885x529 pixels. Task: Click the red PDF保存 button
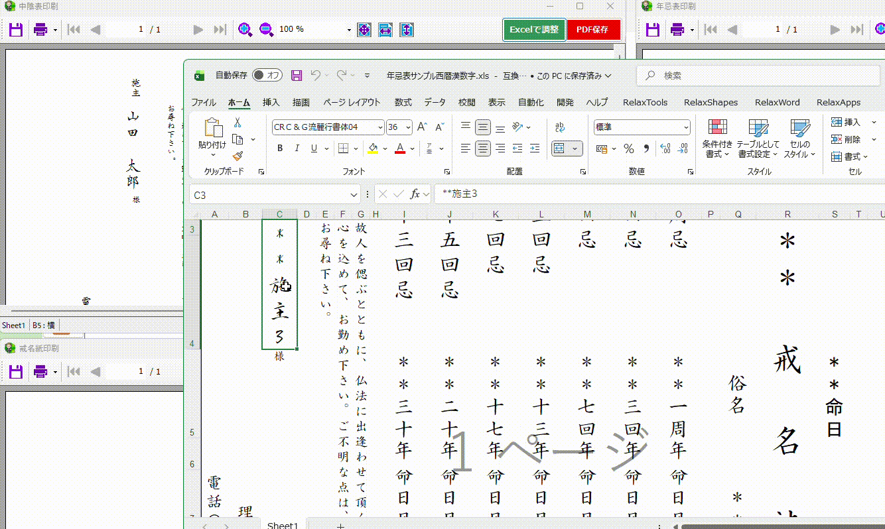click(x=593, y=30)
